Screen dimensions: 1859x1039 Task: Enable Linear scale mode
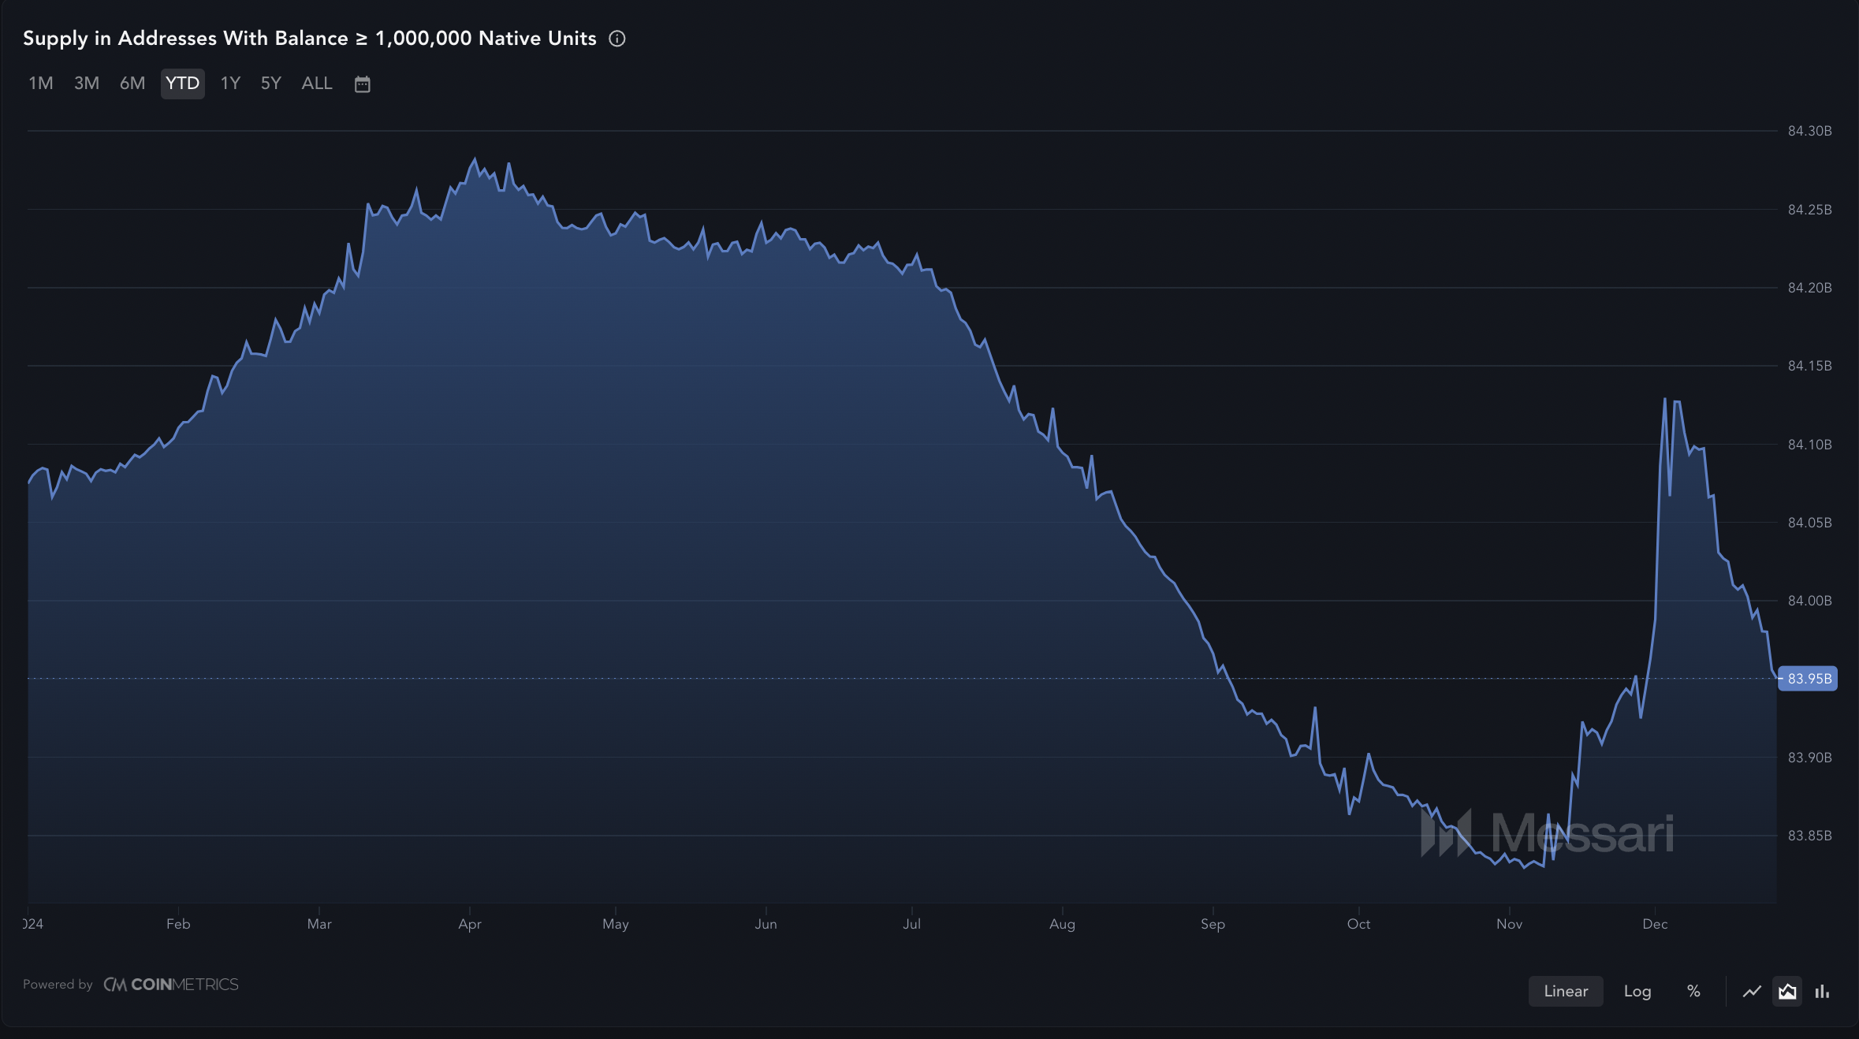(x=1565, y=992)
